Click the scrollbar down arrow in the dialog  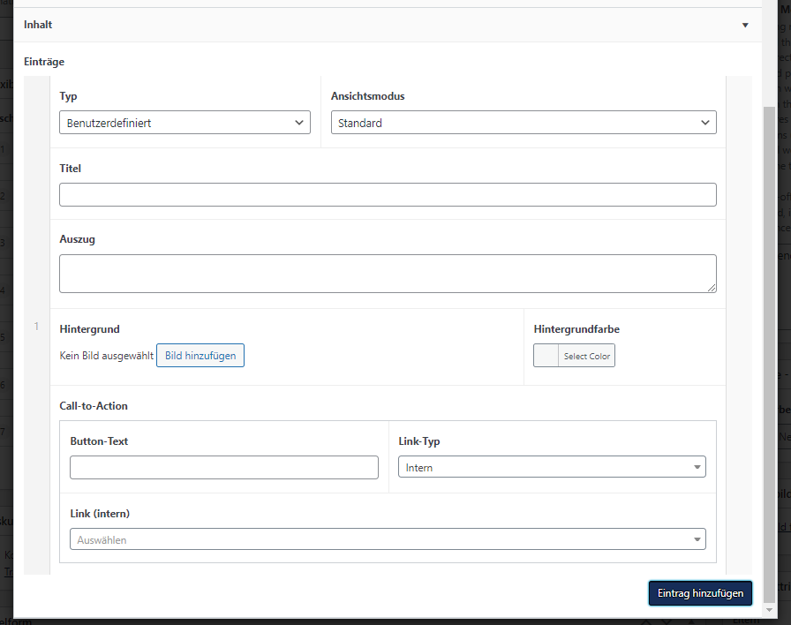click(768, 610)
